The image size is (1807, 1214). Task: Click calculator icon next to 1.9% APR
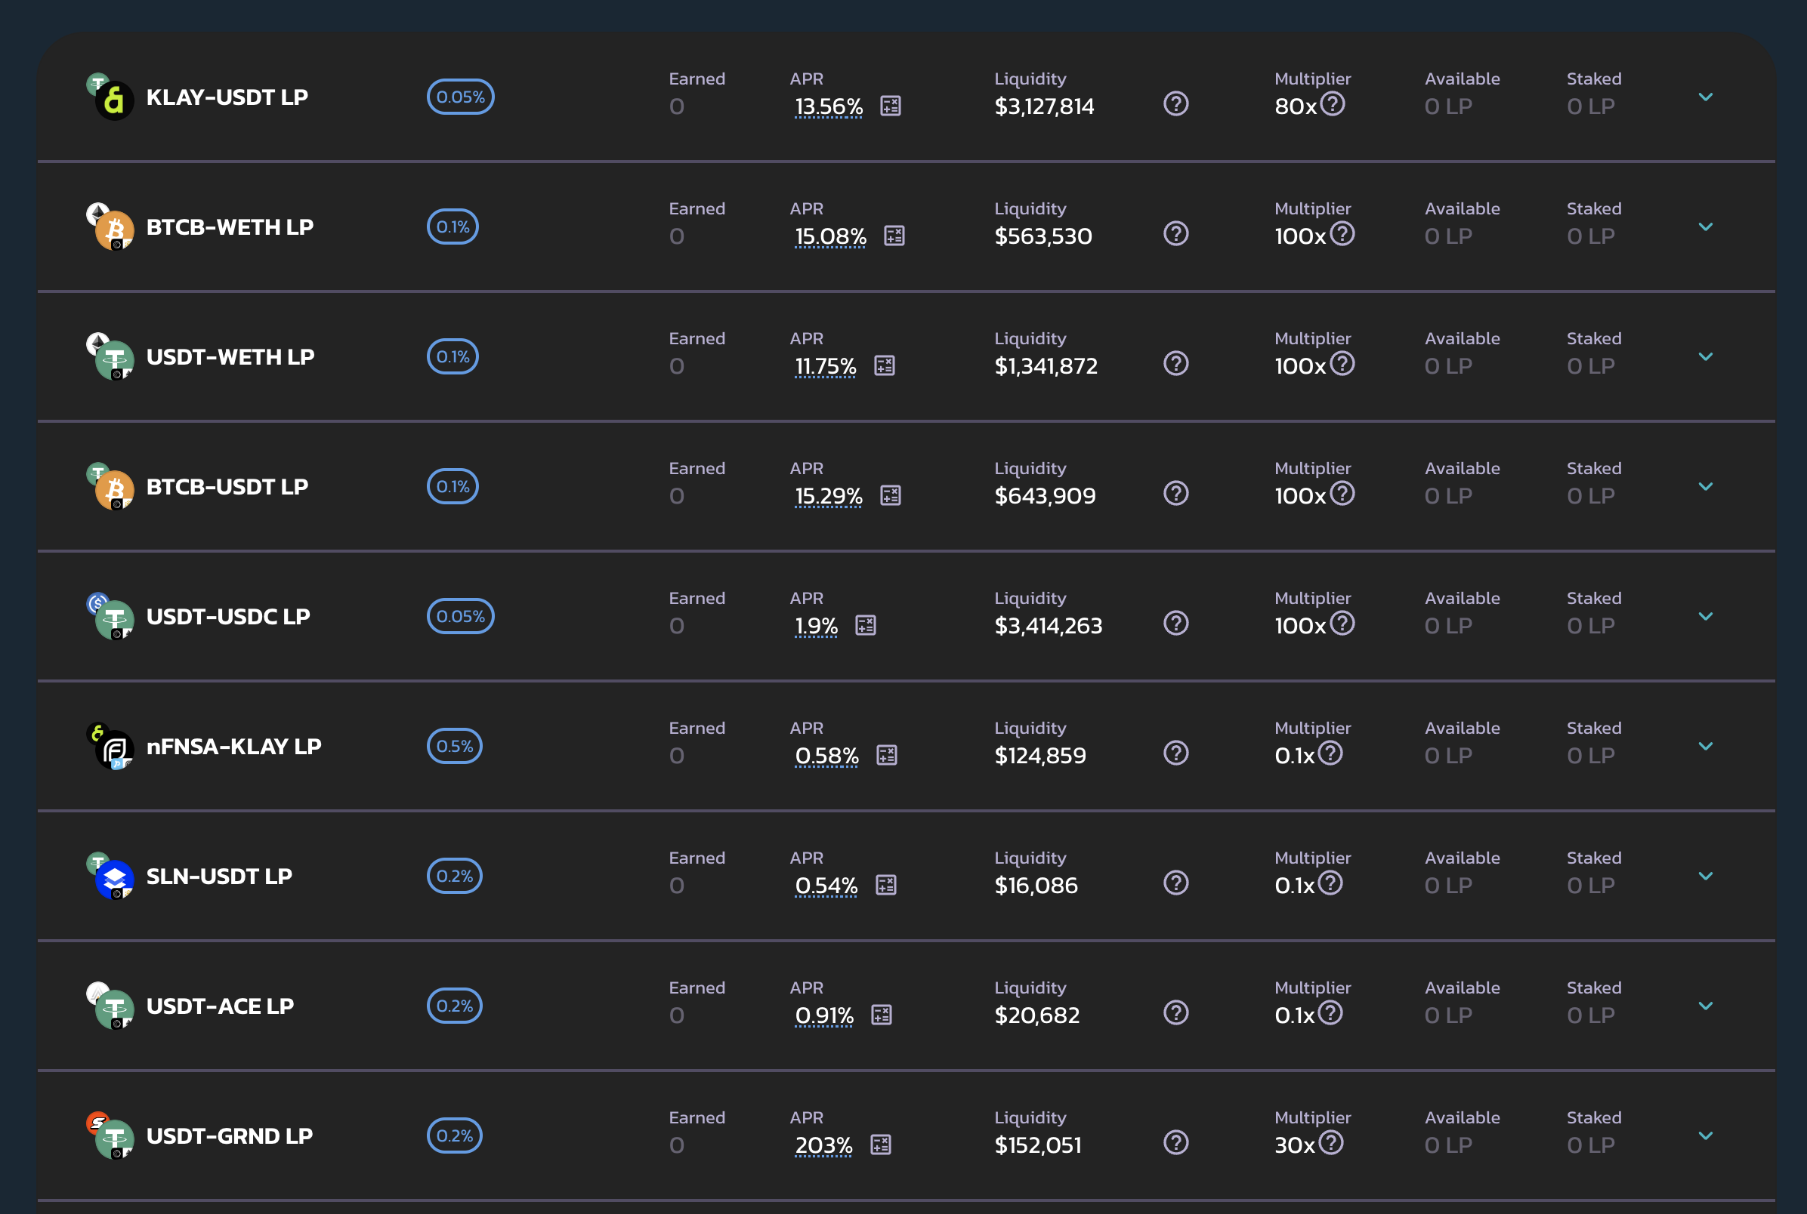865,625
